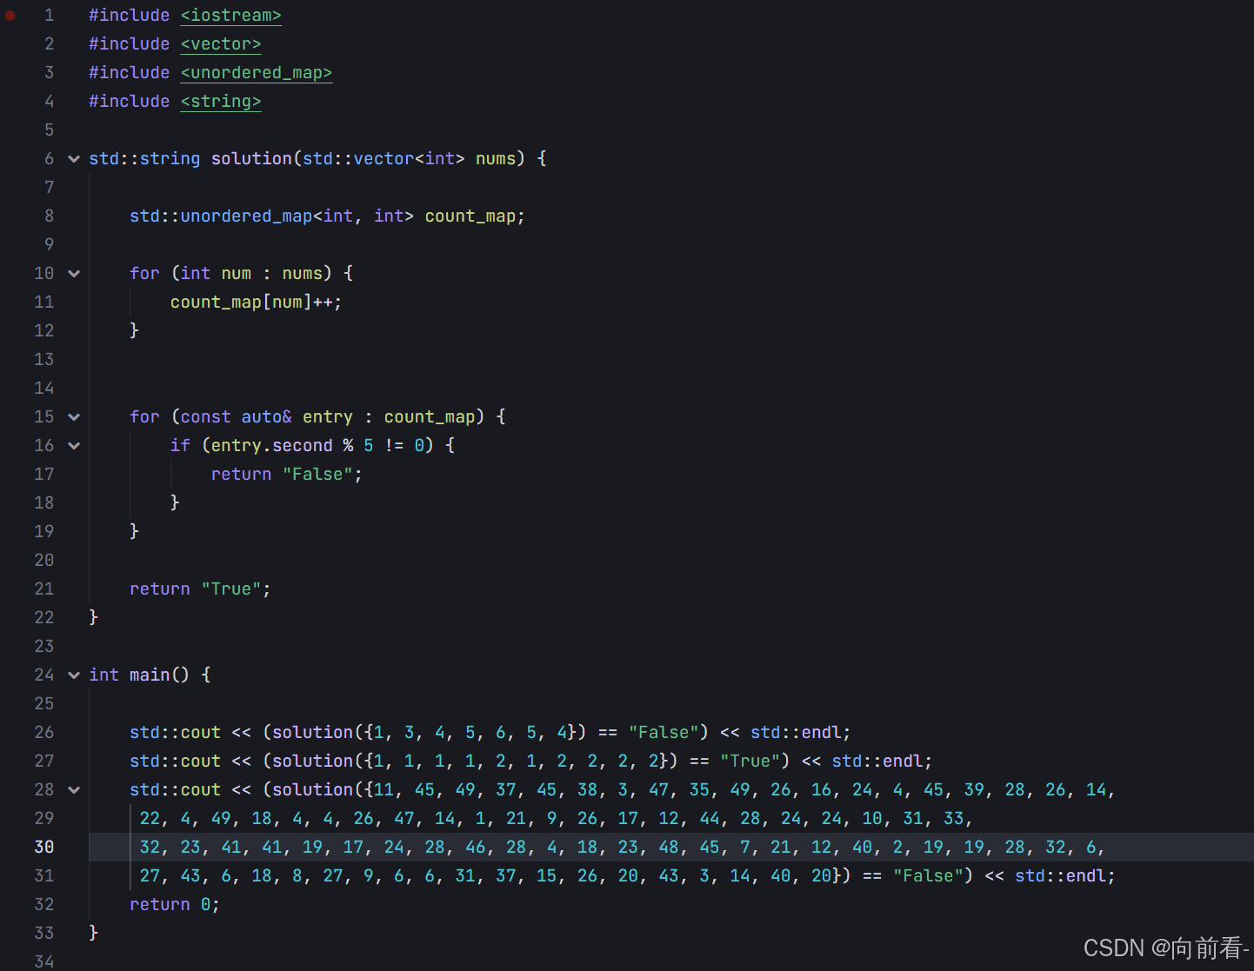Image resolution: width=1254 pixels, height=971 pixels.
Task: Click 'std::string' return type on line 6
Action: pyautogui.click(x=144, y=159)
